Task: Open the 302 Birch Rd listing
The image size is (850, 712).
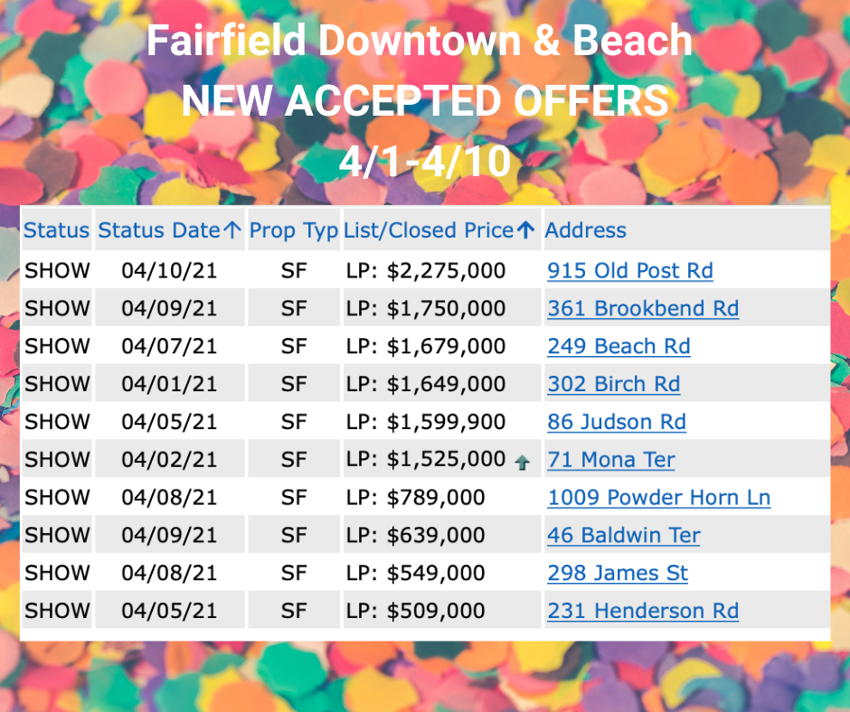Action: [x=613, y=384]
